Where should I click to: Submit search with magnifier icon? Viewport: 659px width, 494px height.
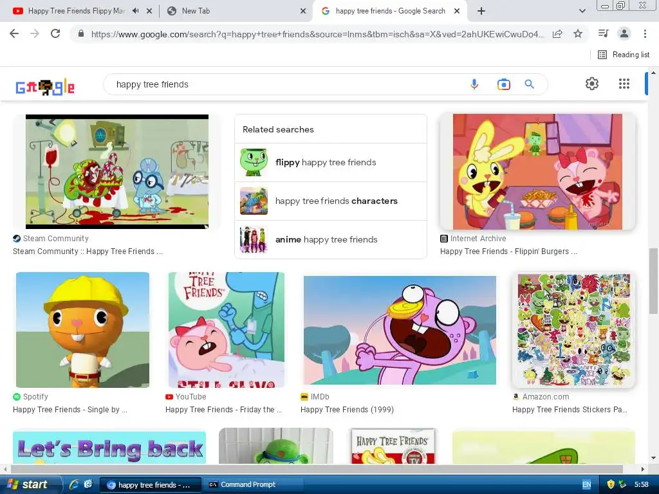[x=529, y=84]
